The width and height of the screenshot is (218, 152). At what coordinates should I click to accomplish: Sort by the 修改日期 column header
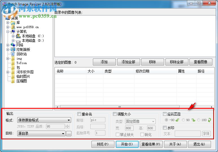(155, 71)
